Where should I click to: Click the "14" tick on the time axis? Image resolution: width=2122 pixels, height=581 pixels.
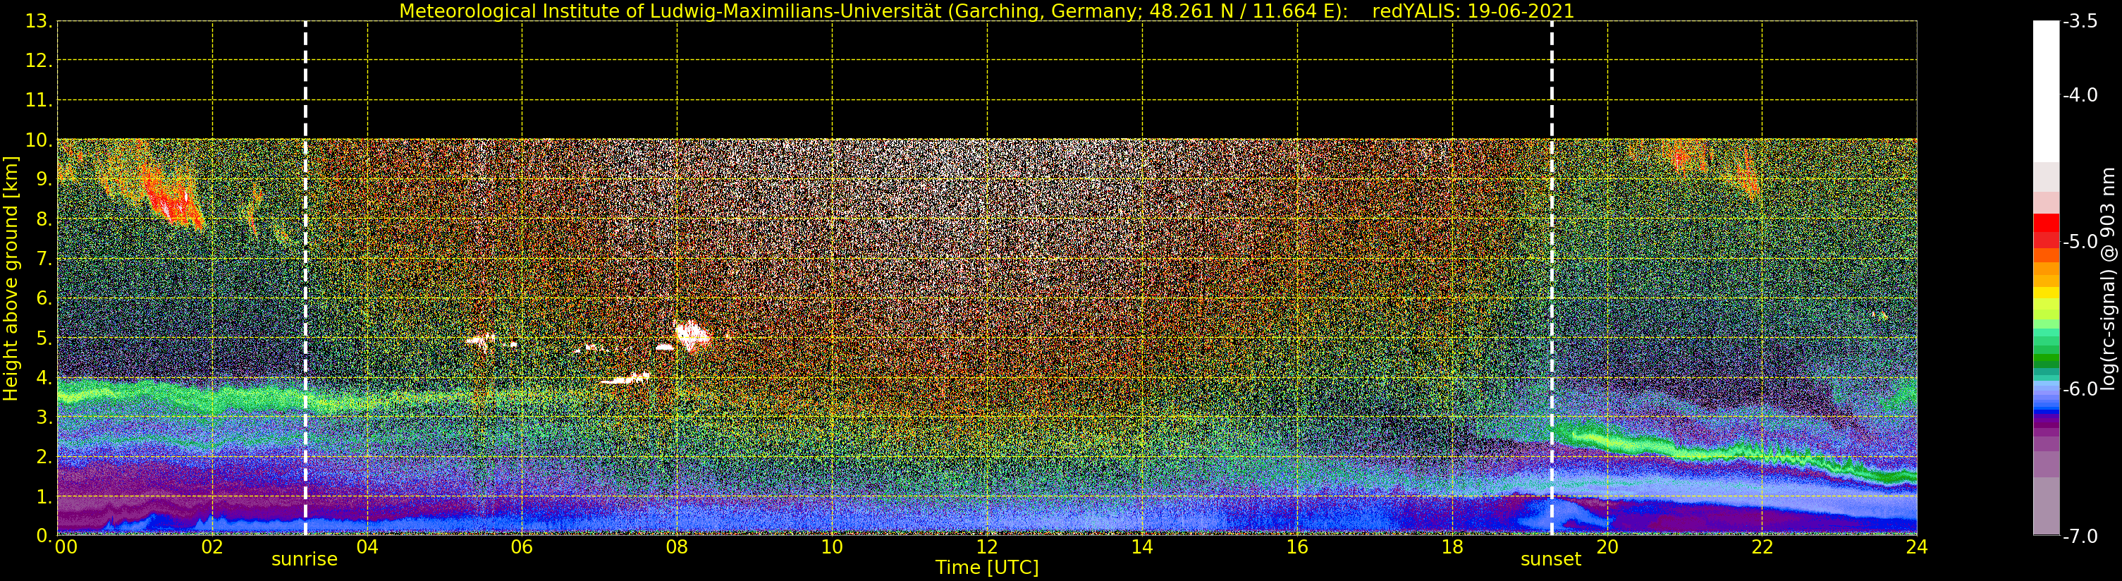click(x=1142, y=547)
